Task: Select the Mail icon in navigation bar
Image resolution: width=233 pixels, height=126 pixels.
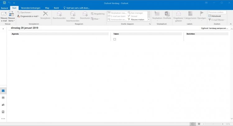Action: pos(3,91)
